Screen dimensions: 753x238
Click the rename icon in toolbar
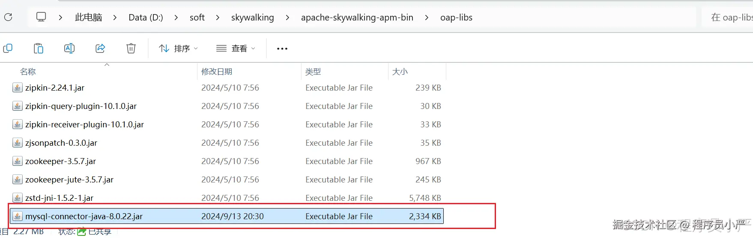click(x=69, y=48)
